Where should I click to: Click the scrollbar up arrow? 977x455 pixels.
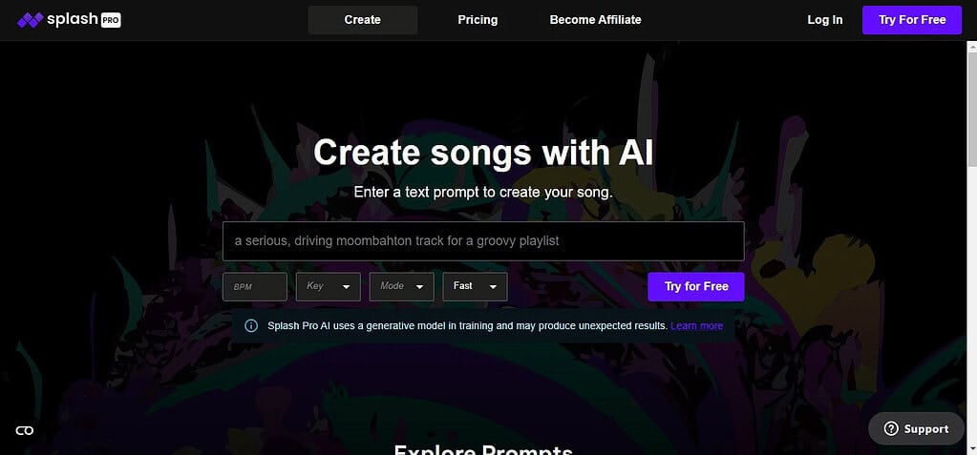(972, 47)
